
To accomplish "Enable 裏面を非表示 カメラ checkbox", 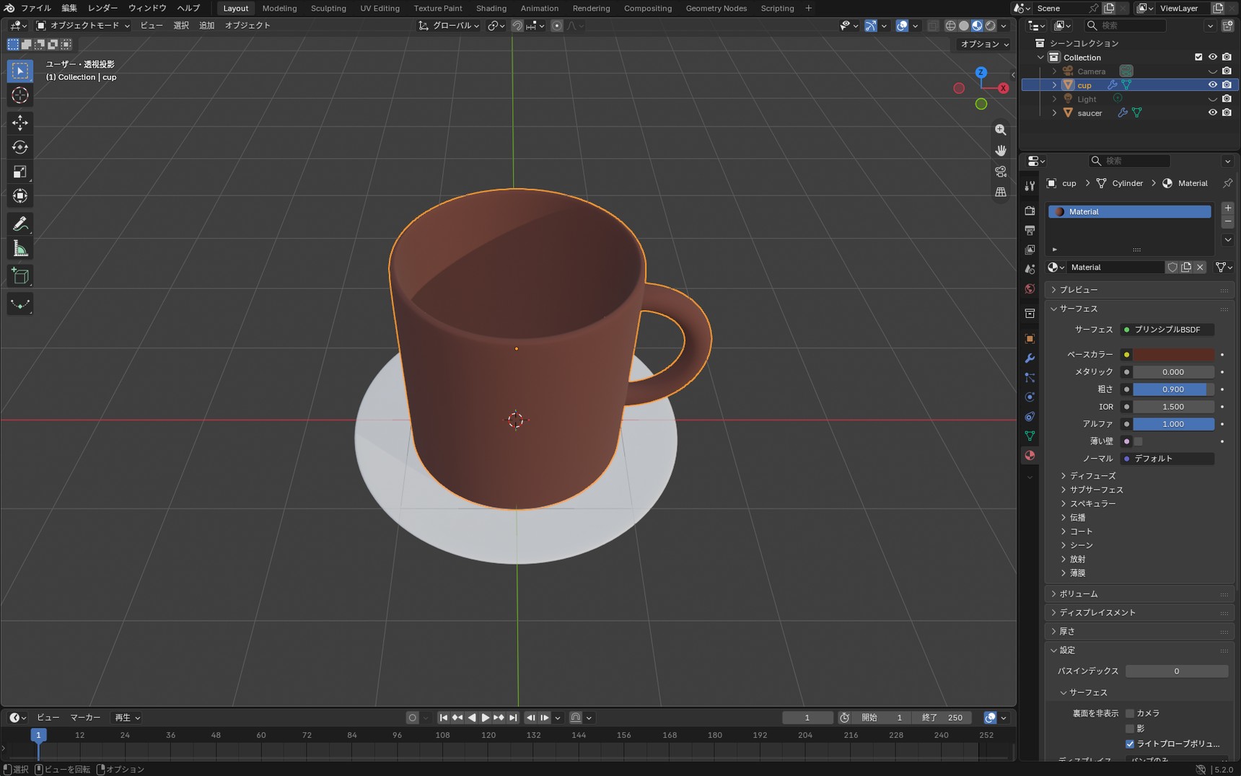I will [1130, 713].
